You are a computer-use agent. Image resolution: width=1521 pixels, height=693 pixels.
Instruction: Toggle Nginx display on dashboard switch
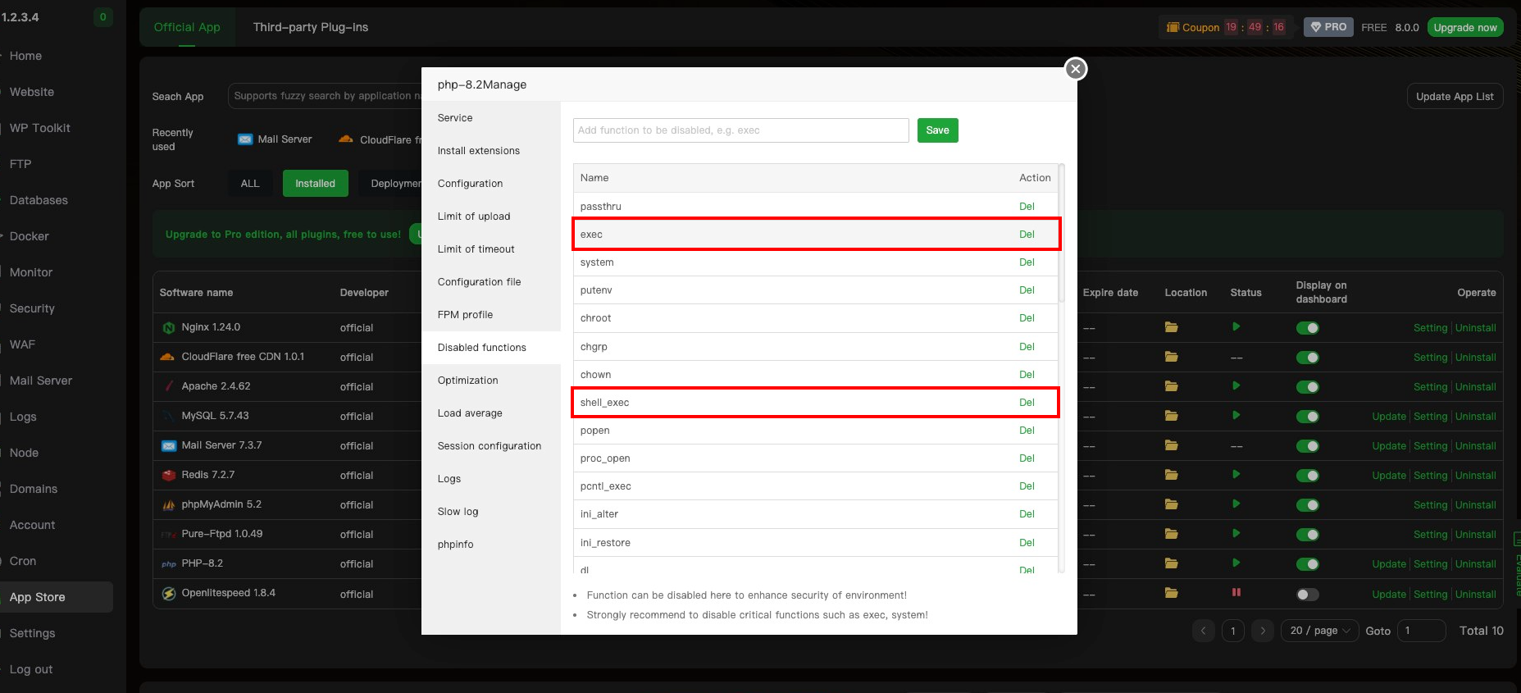(x=1307, y=328)
